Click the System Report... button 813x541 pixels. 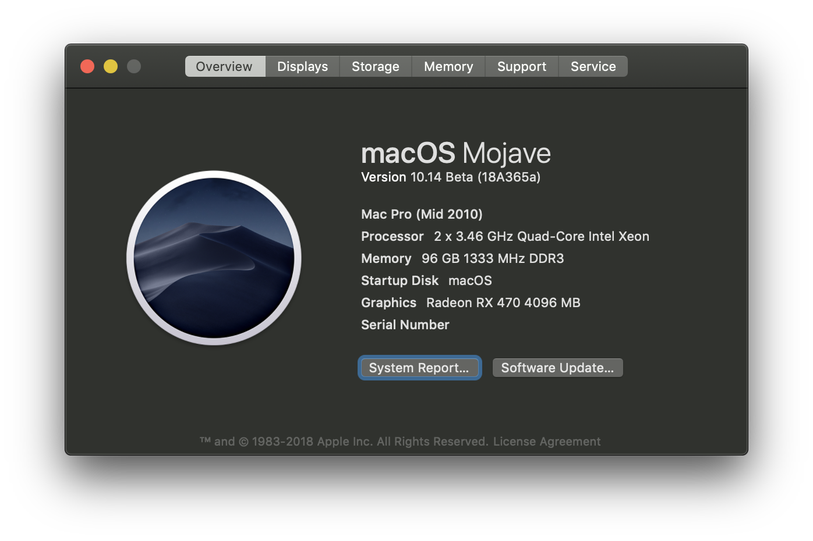point(419,368)
